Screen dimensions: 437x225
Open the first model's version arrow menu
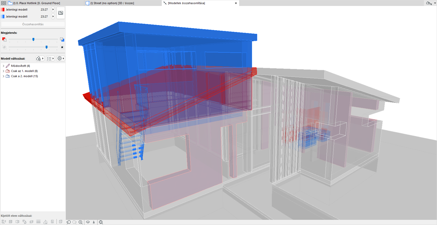[53, 10]
